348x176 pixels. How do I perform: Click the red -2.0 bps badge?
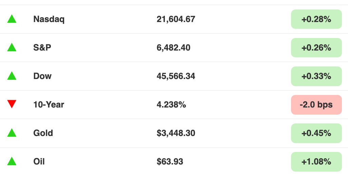(x=316, y=105)
